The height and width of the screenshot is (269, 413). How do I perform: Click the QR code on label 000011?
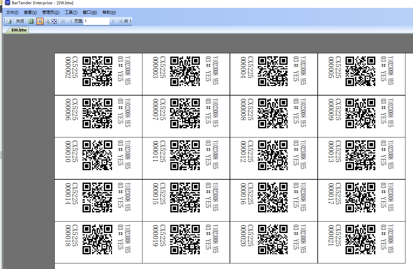(185, 155)
